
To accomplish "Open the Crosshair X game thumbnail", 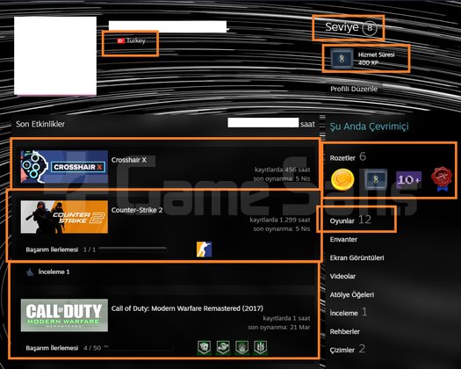I will click(x=64, y=167).
